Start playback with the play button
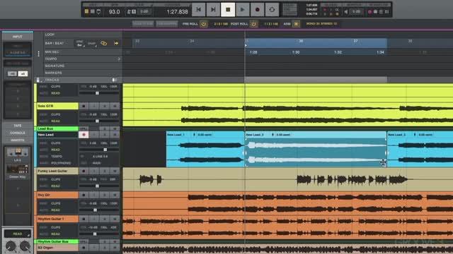The width and height of the screenshot is (453, 254). (242, 10)
